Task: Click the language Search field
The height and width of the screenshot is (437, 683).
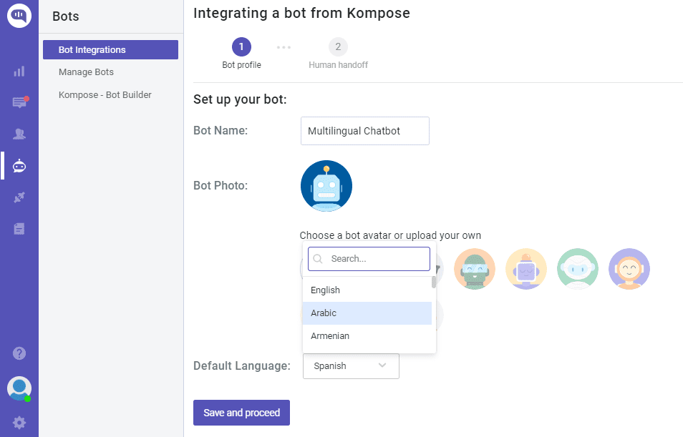Action: pyautogui.click(x=369, y=259)
